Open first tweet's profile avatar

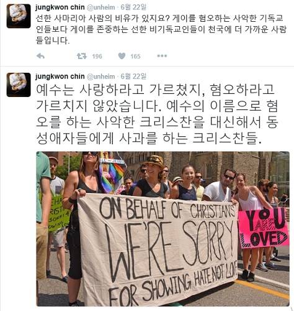(19, 16)
